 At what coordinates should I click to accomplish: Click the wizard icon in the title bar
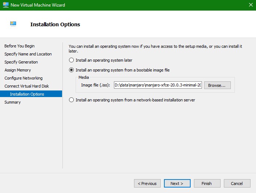(x=5, y=5)
